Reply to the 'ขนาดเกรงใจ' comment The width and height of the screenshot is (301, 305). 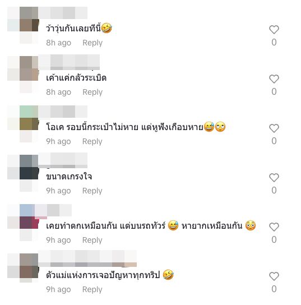(92, 191)
